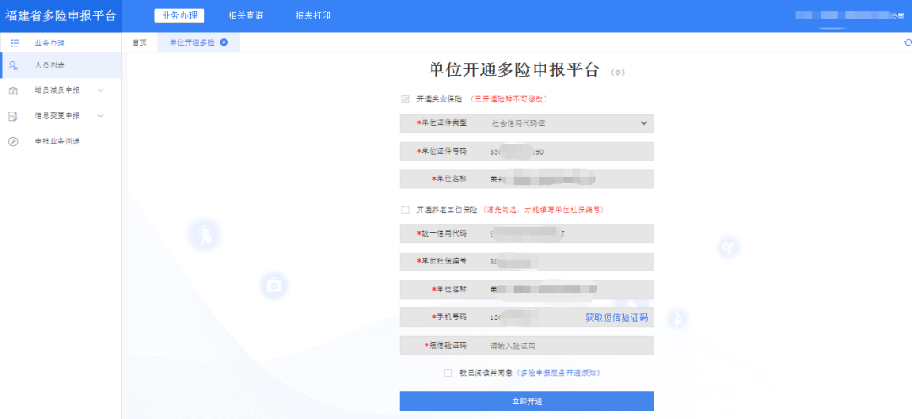This screenshot has height=419, width=912.
Task: Click the 福建省多险申报平台 logo title
Action: (x=61, y=16)
